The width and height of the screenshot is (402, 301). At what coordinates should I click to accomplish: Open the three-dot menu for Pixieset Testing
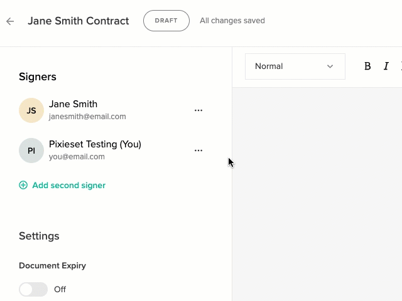point(198,150)
